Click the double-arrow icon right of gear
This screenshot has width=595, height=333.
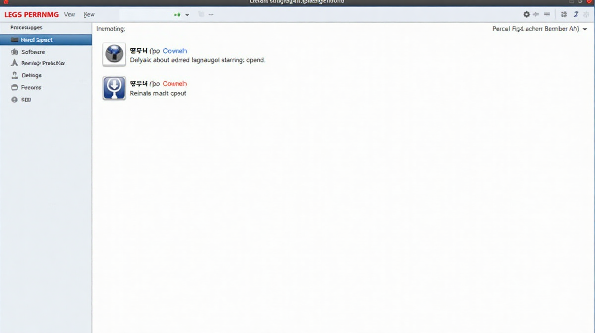536,15
